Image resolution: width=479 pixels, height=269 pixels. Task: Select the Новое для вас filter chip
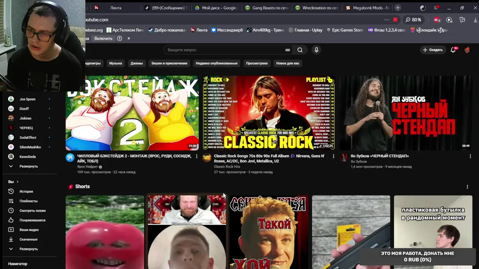pos(288,63)
